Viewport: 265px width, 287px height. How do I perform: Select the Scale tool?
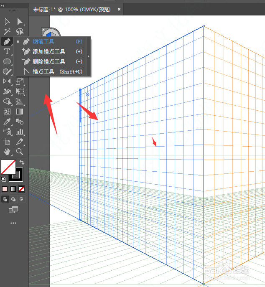click(x=20, y=81)
